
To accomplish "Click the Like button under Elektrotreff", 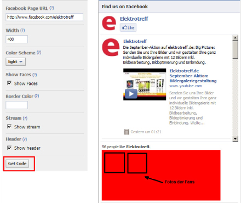I will (x=128, y=27).
